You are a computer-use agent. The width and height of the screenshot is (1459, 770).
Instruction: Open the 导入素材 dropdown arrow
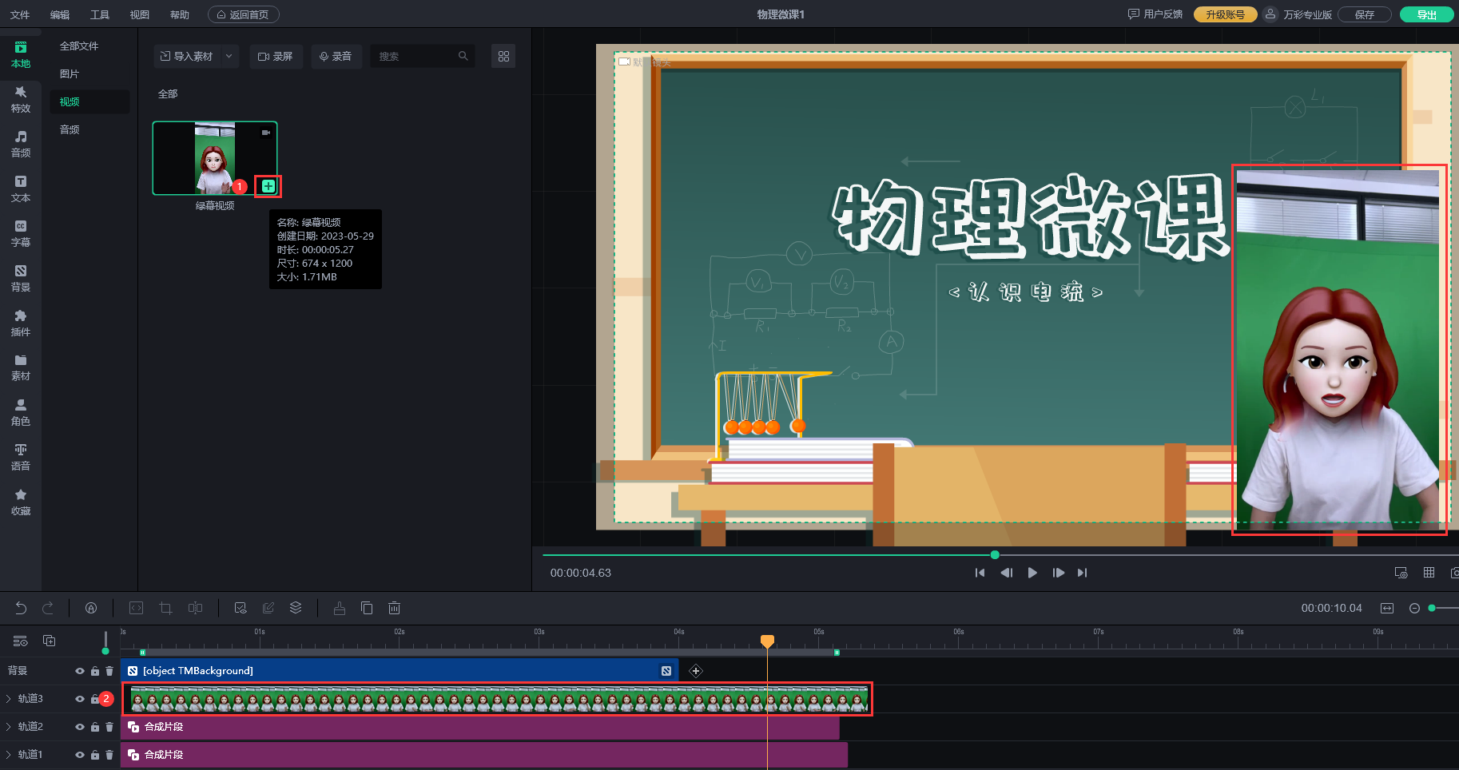(x=229, y=56)
